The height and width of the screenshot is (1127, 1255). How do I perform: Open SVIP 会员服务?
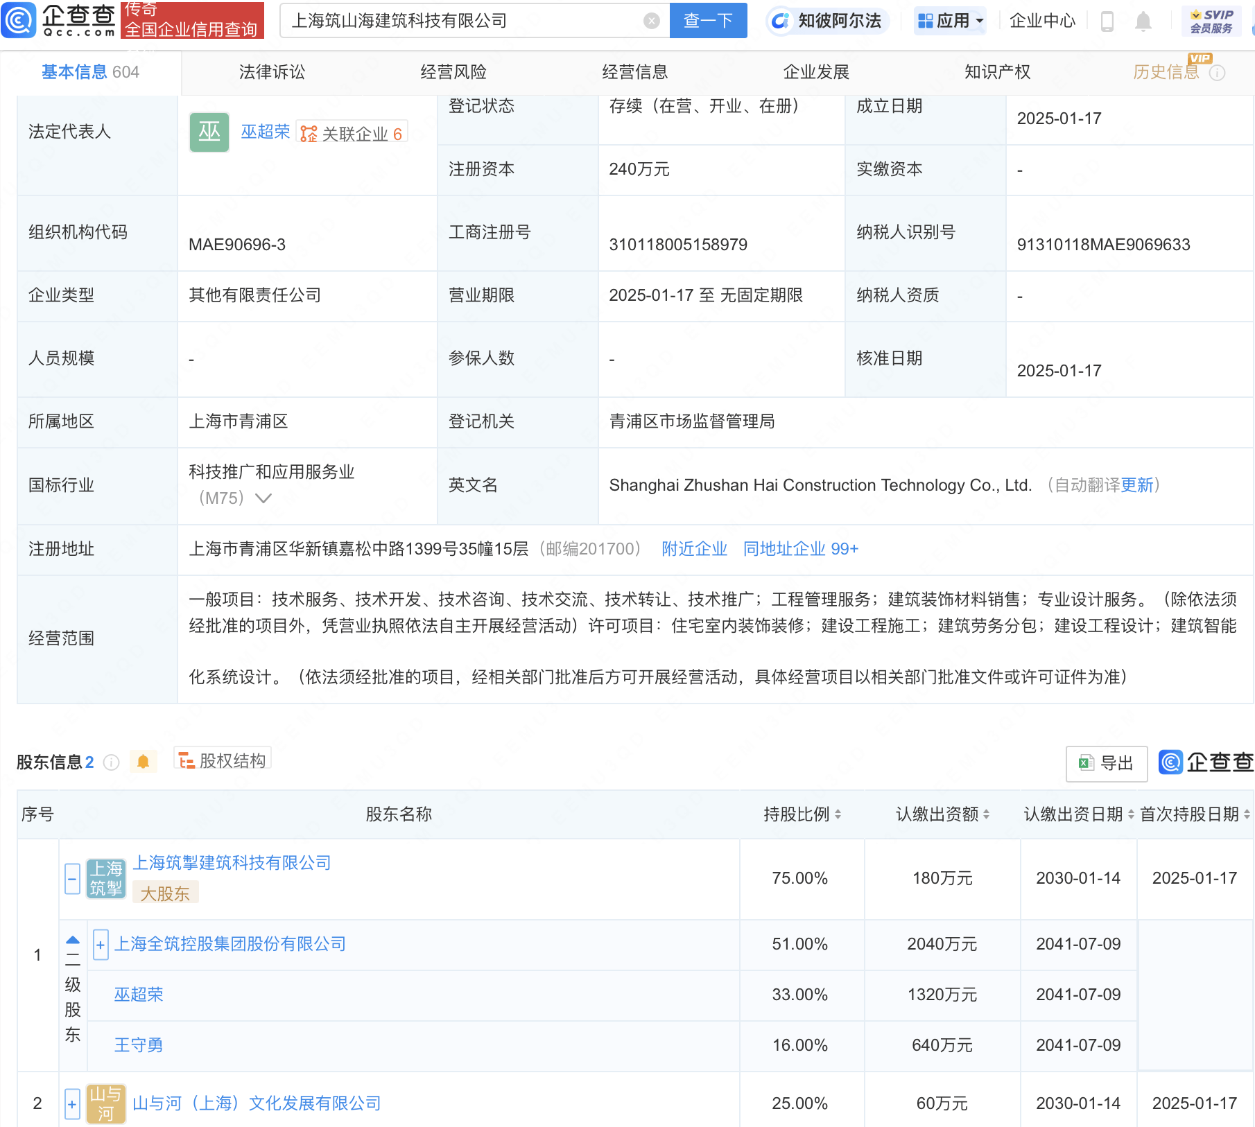(1211, 21)
